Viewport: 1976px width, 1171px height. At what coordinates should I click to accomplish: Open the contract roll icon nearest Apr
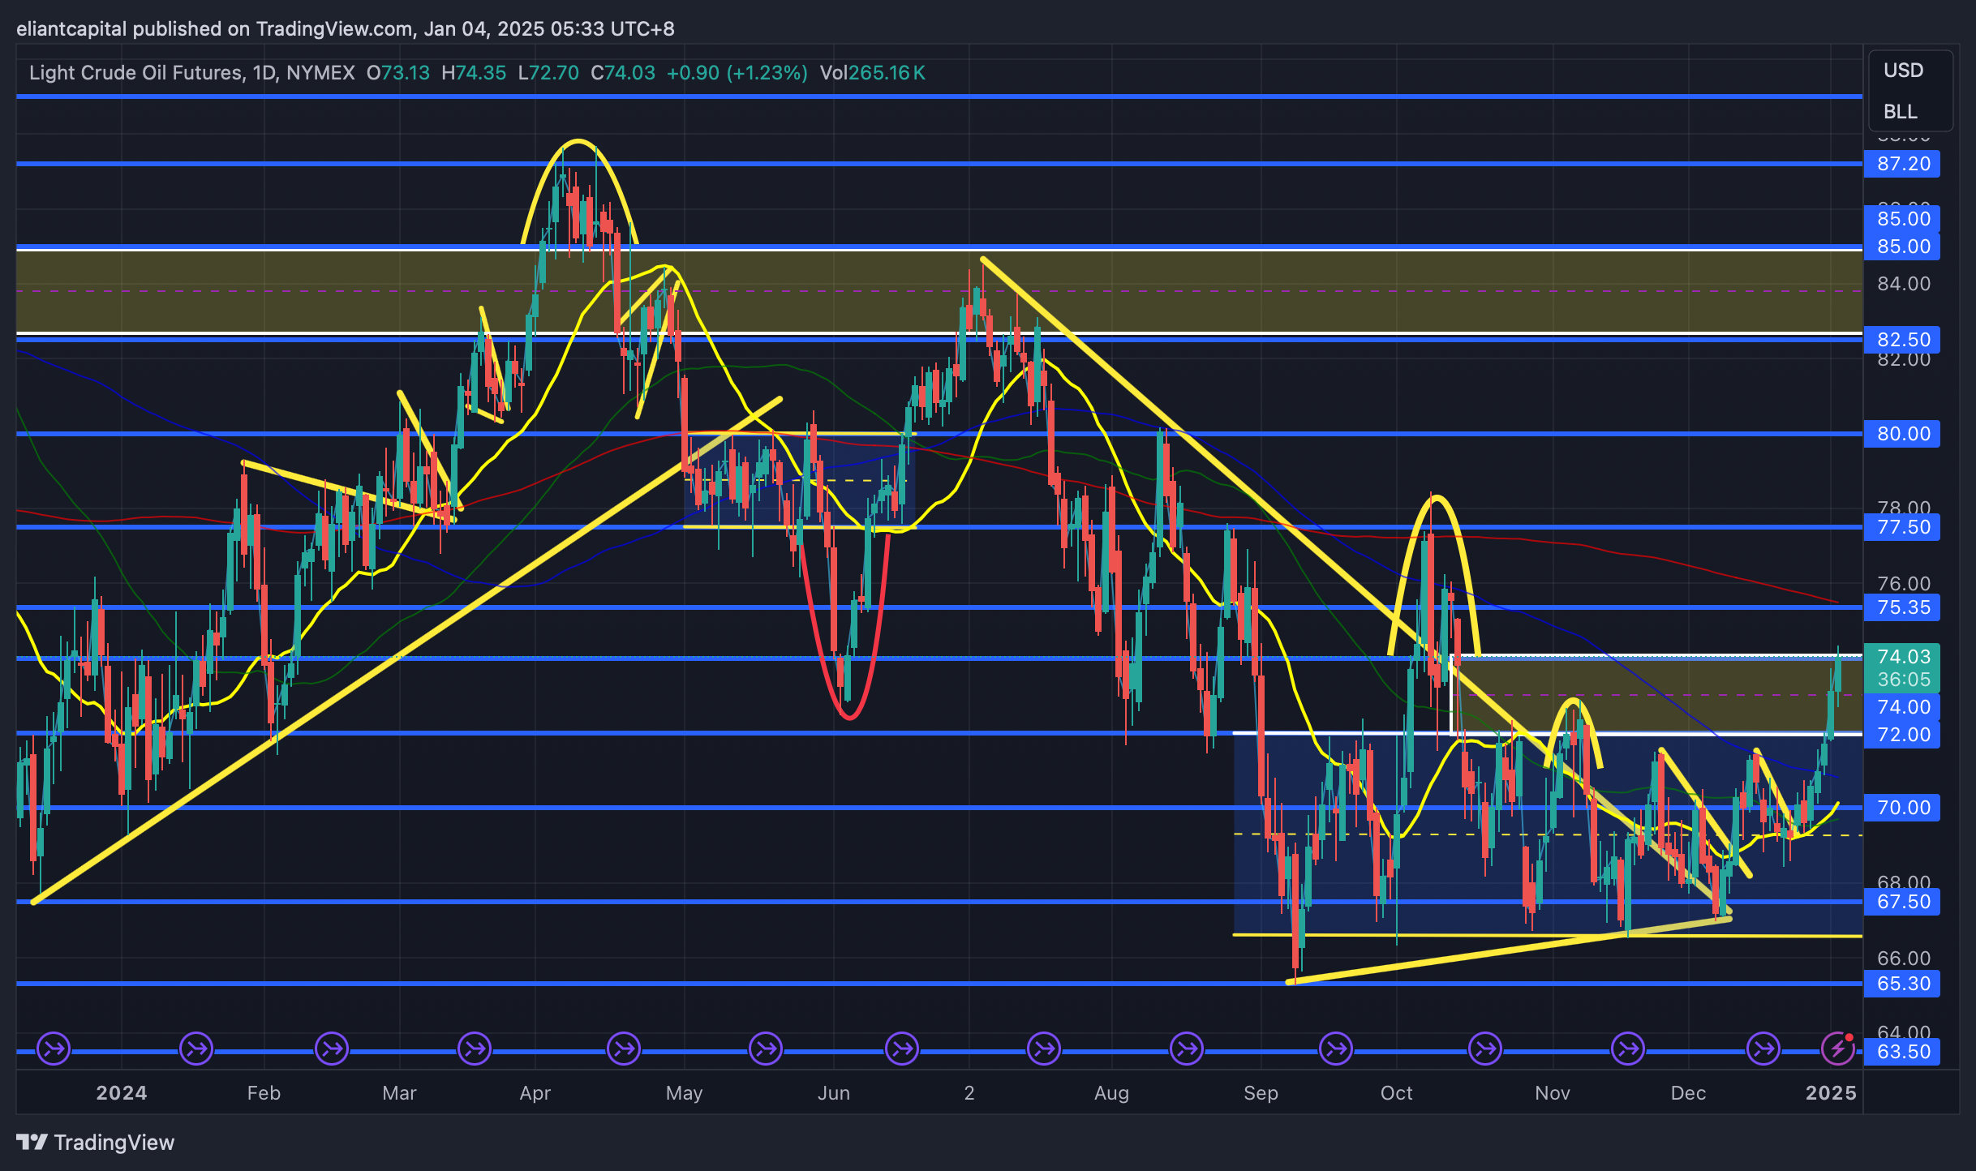(475, 1049)
